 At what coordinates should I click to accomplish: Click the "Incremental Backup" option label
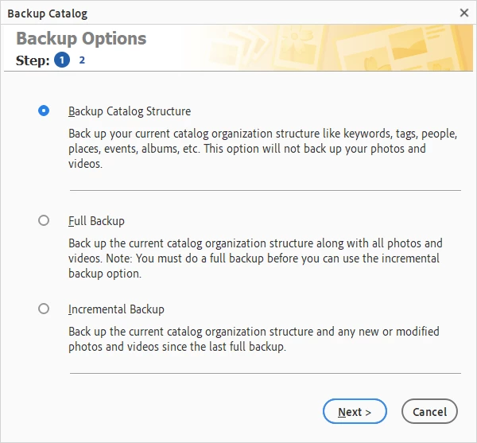coord(116,309)
